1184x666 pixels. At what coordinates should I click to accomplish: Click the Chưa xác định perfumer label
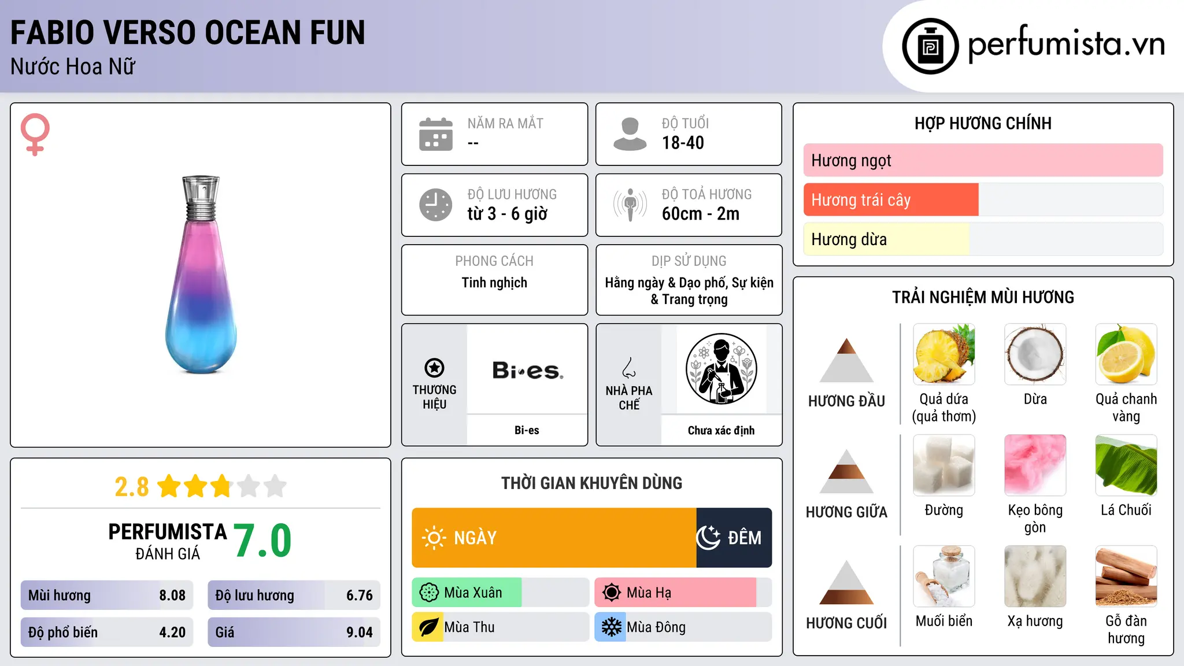pyautogui.click(x=721, y=430)
